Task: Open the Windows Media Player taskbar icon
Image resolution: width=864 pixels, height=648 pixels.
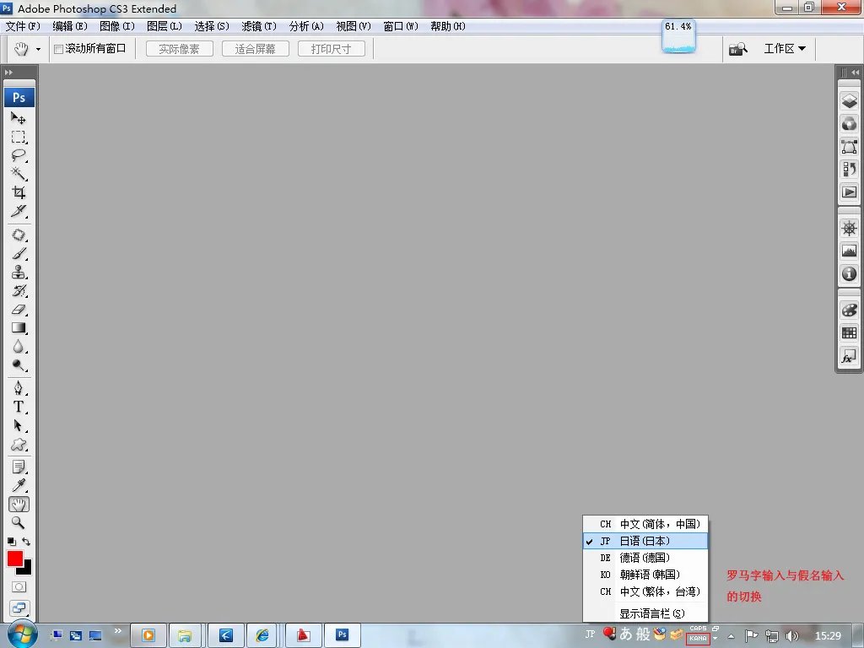Action: (x=148, y=634)
